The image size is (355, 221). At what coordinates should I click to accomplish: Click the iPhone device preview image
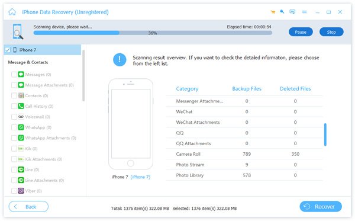131,124
